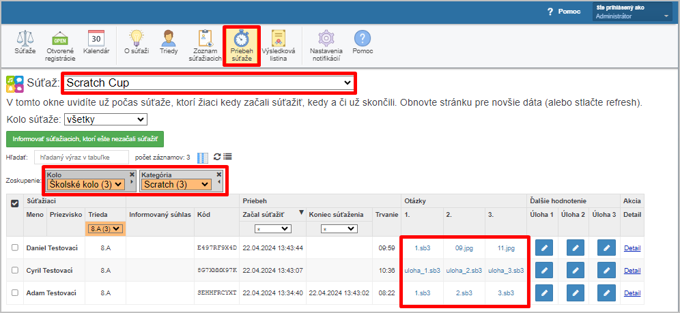Open Detail link for Adam Testovací

(x=632, y=293)
